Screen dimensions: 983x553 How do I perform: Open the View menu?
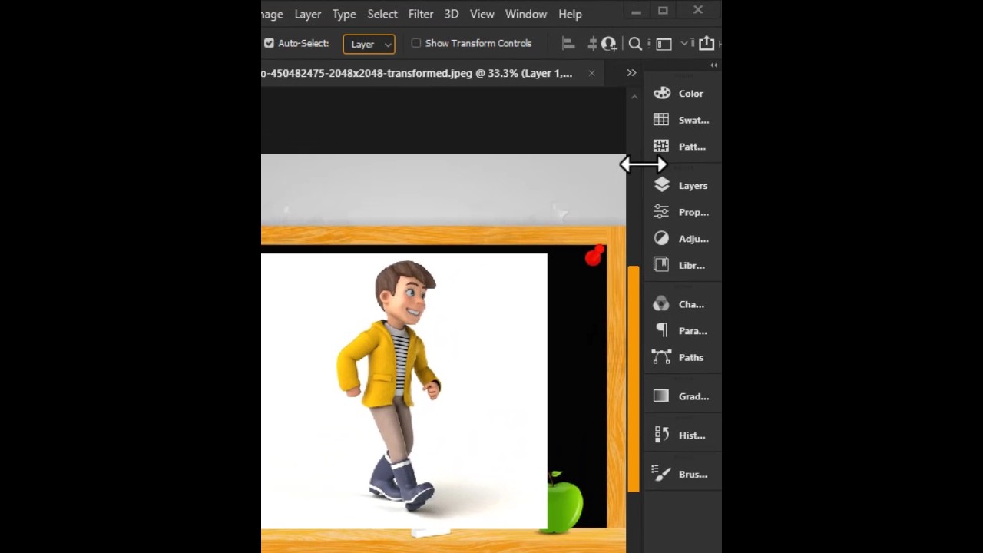pyautogui.click(x=482, y=14)
